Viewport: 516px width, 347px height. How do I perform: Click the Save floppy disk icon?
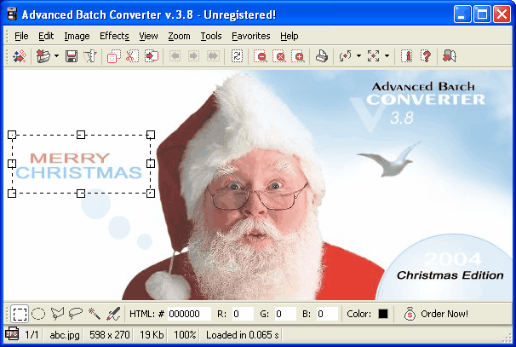[72, 56]
